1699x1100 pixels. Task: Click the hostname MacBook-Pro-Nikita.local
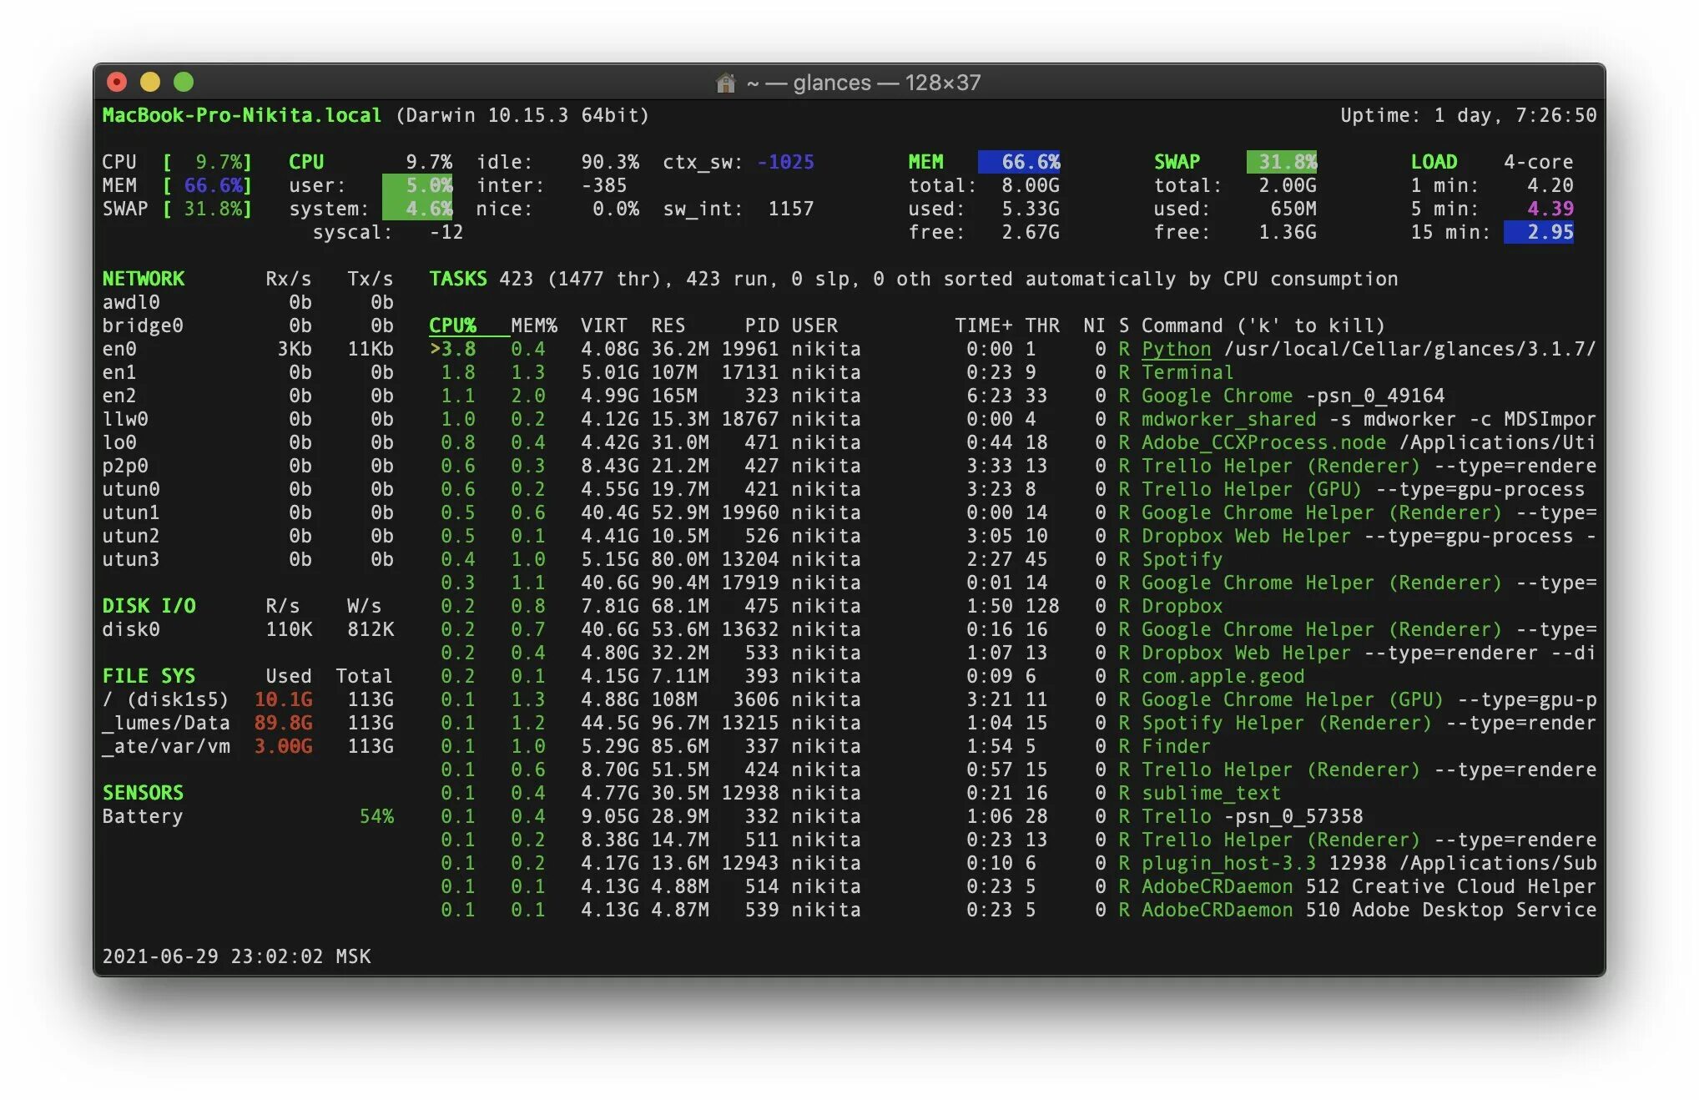(x=241, y=115)
